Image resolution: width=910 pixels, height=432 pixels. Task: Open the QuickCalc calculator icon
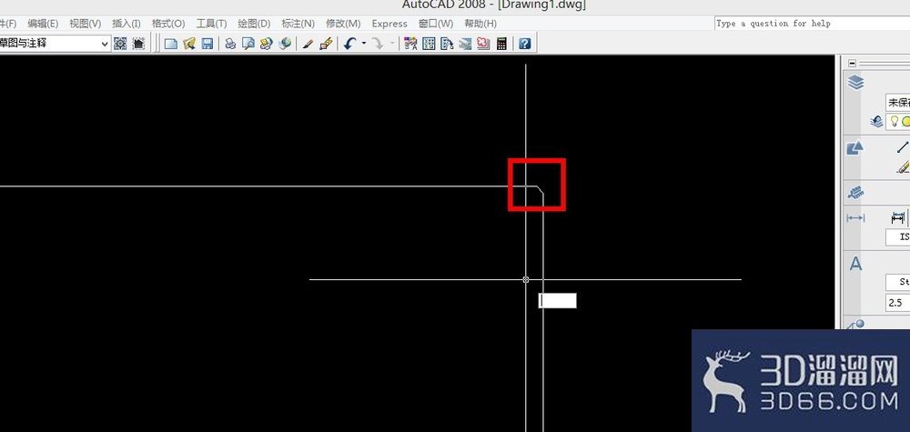(x=502, y=44)
